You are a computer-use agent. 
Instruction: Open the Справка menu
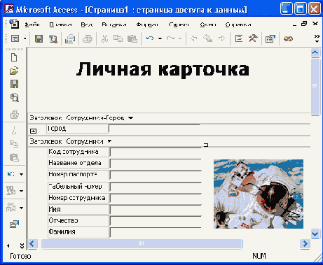(238, 24)
